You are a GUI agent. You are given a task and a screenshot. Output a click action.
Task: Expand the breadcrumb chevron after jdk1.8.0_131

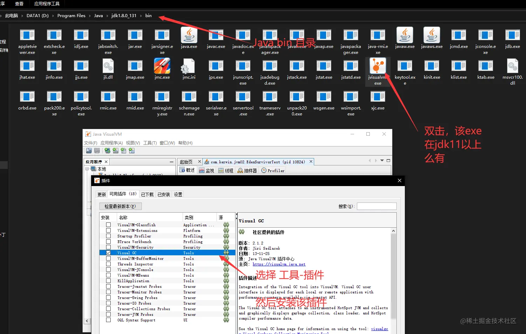point(141,16)
